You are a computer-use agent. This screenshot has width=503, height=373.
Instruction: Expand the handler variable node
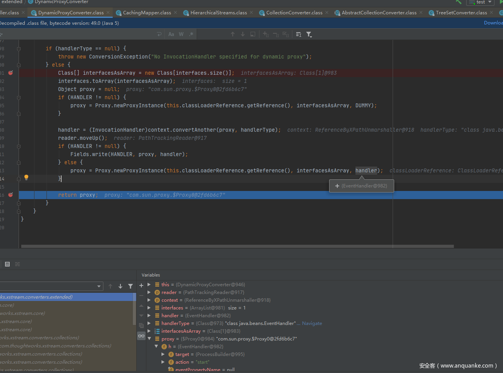[x=149, y=315]
